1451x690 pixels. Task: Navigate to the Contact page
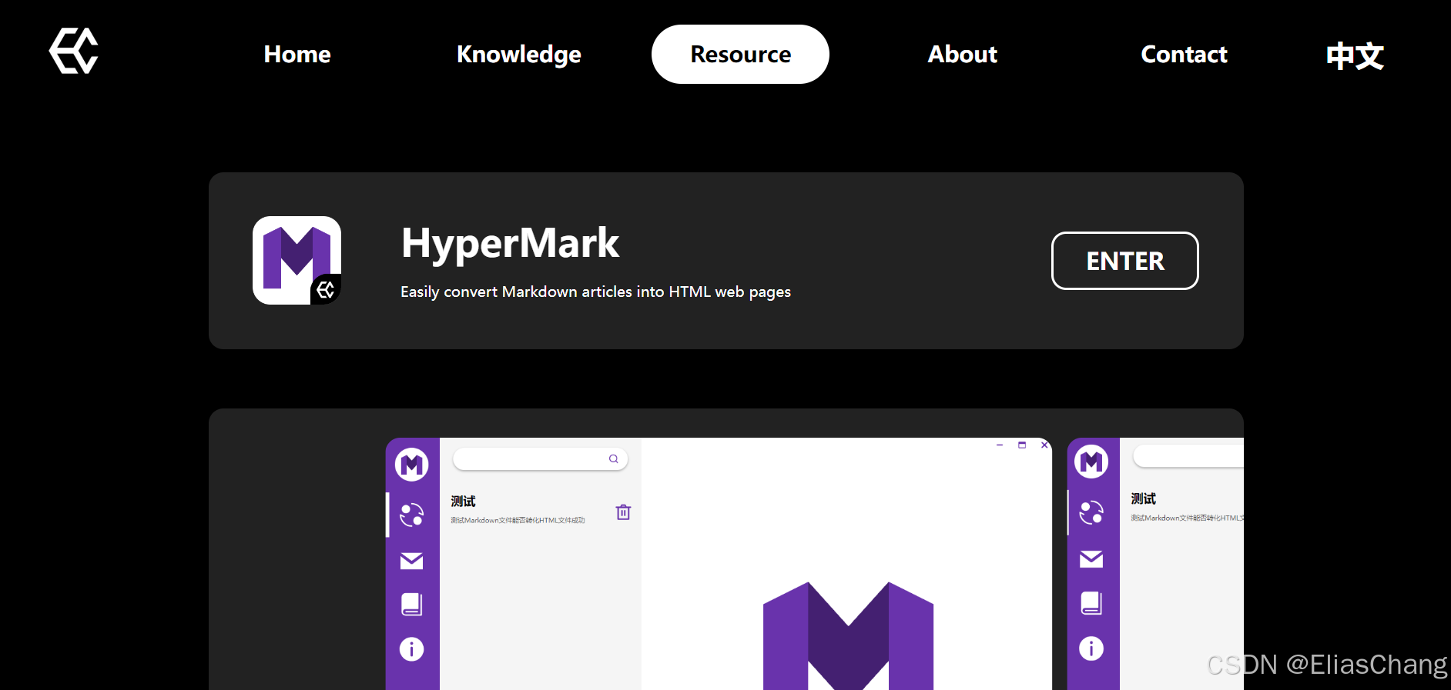pos(1184,55)
